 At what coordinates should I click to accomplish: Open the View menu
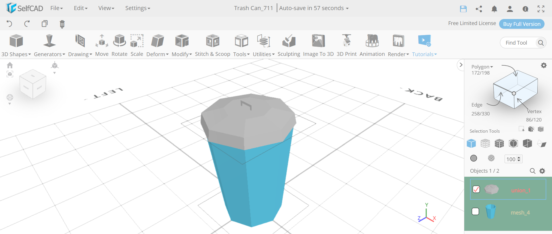click(x=106, y=8)
